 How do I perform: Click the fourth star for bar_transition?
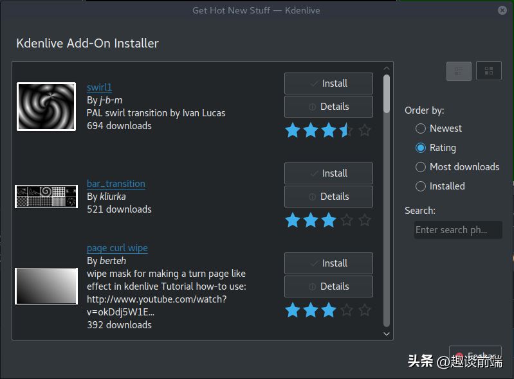pyautogui.click(x=347, y=220)
